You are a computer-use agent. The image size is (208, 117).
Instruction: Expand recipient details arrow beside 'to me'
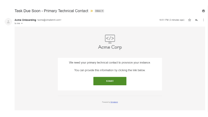[x=22, y=24]
